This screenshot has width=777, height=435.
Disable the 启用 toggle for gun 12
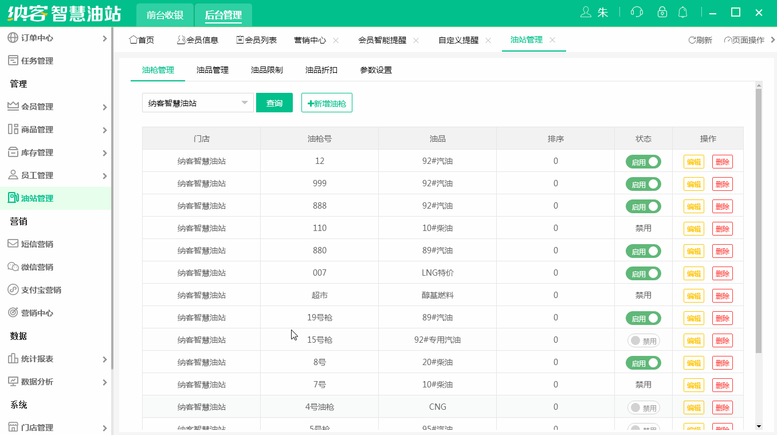(x=643, y=162)
